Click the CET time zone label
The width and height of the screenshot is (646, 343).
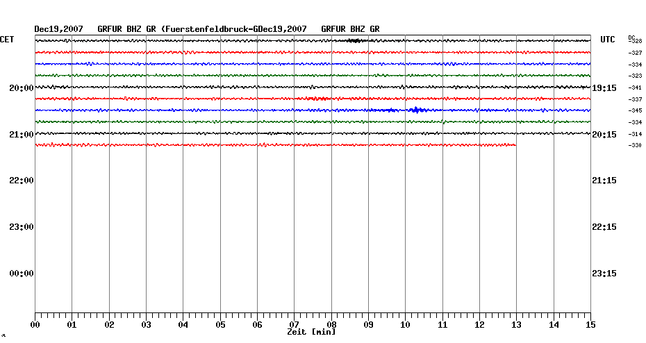point(7,40)
